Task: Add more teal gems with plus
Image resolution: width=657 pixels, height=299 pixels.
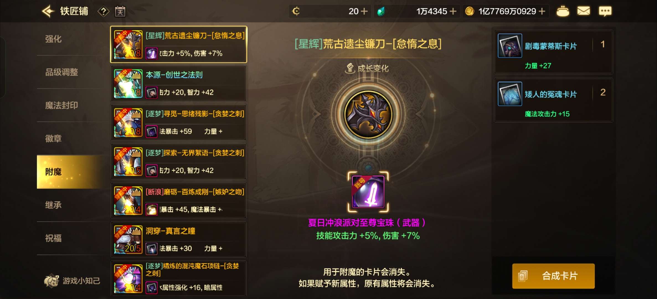Action: tap(453, 11)
